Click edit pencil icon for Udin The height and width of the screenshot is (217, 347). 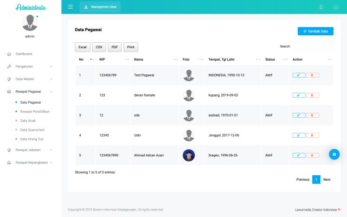click(x=298, y=135)
